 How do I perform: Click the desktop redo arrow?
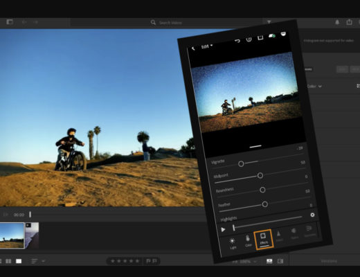coord(35,22)
